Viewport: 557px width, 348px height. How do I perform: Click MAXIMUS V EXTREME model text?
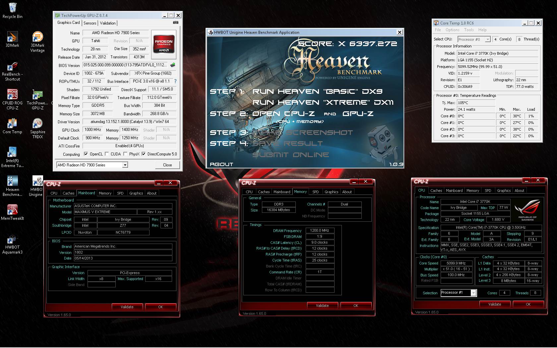(x=105, y=212)
